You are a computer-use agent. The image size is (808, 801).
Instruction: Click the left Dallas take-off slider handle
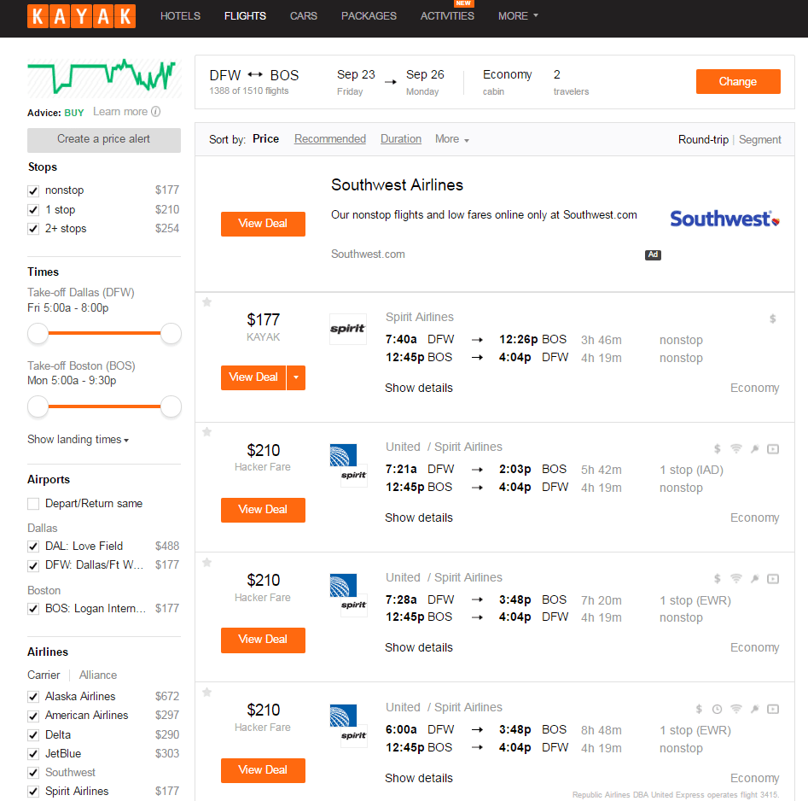pos(38,334)
